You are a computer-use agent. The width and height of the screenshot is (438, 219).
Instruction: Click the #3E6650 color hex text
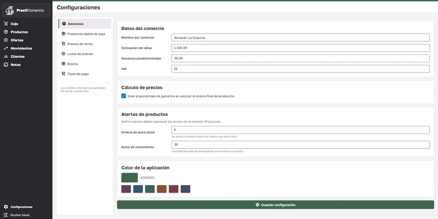(x=147, y=178)
